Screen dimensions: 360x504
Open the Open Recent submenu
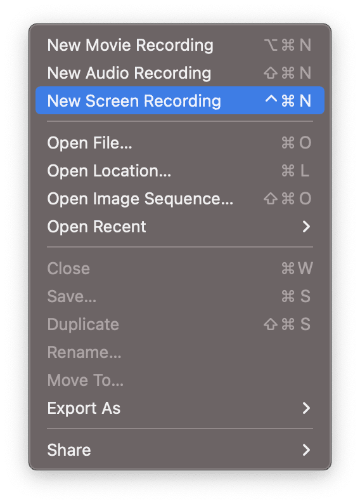[179, 227]
